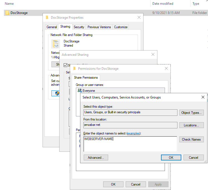Open Advanced search options button
The height and width of the screenshot is (190, 208).
(96, 158)
